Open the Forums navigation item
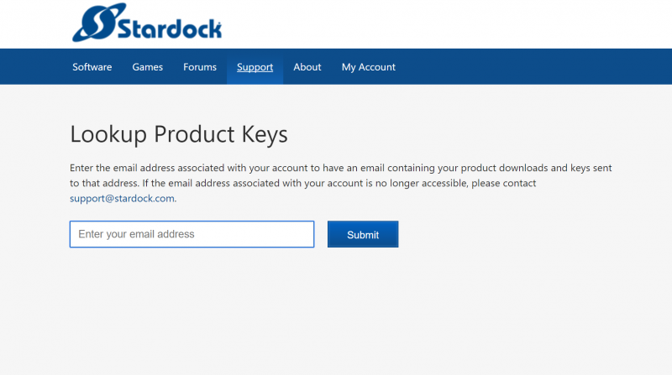The width and height of the screenshot is (672, 375). (200, 67)
